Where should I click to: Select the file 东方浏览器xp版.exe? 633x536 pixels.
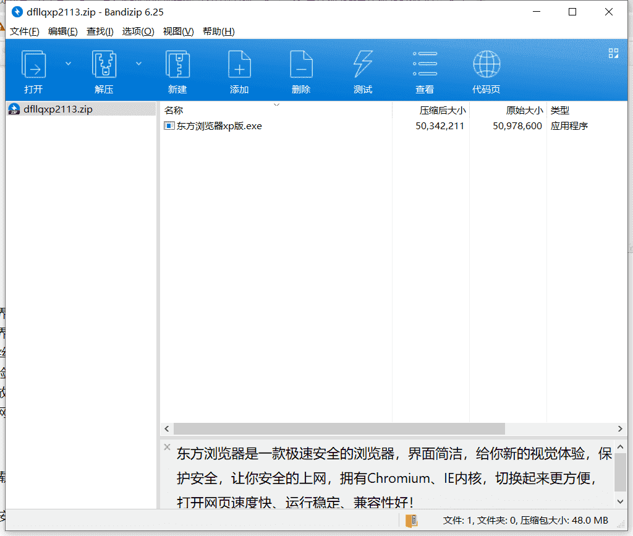pos(219,126)
